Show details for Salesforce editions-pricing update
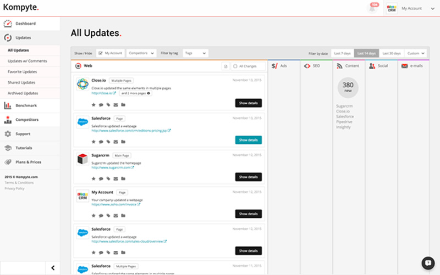 [x=249, y=140]
